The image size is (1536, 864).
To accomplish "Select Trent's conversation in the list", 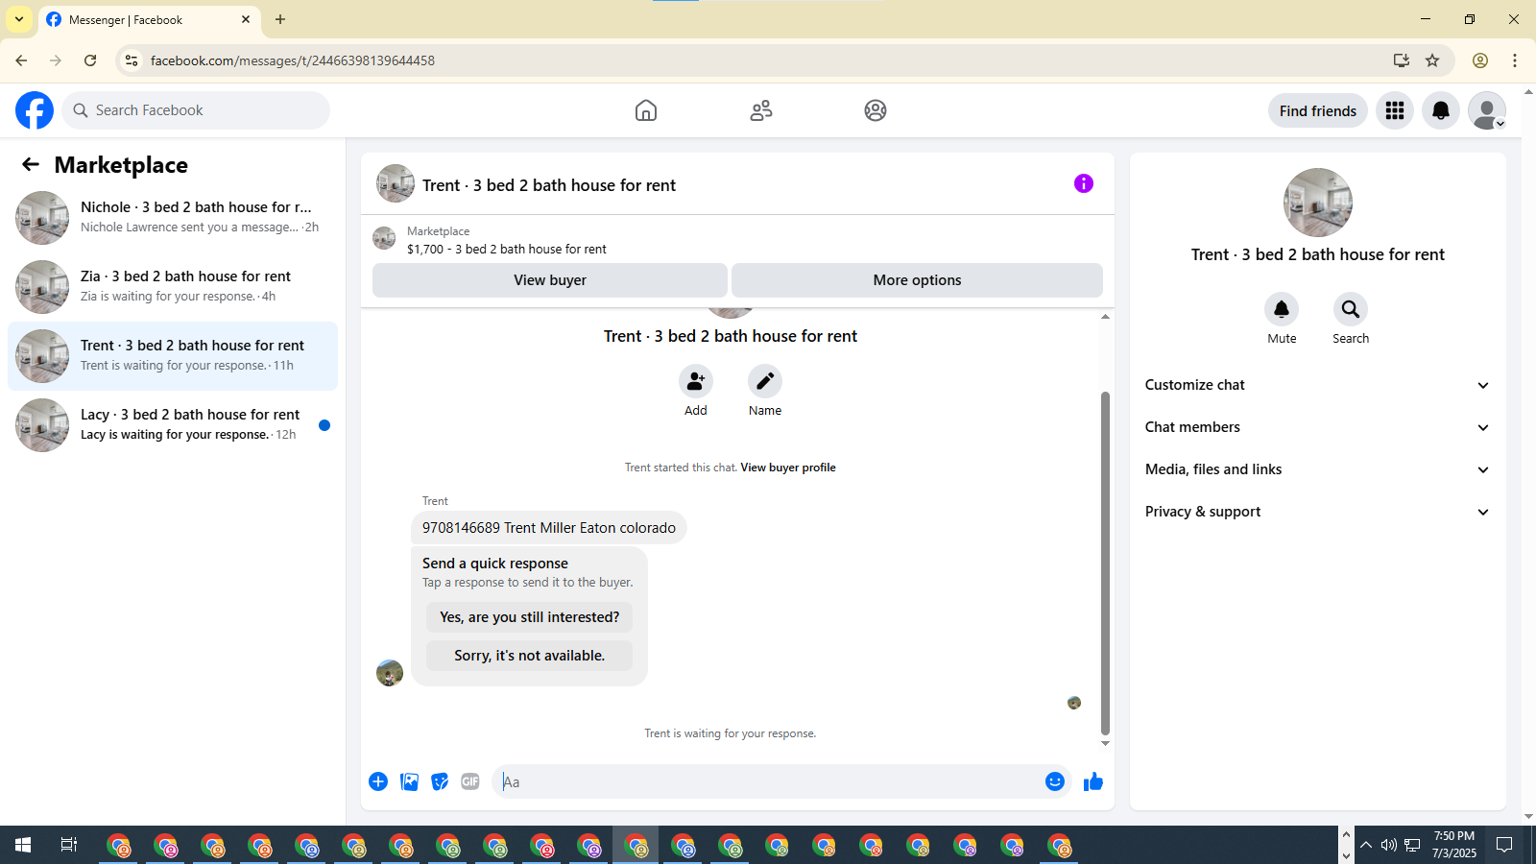I will coord(173,356).
